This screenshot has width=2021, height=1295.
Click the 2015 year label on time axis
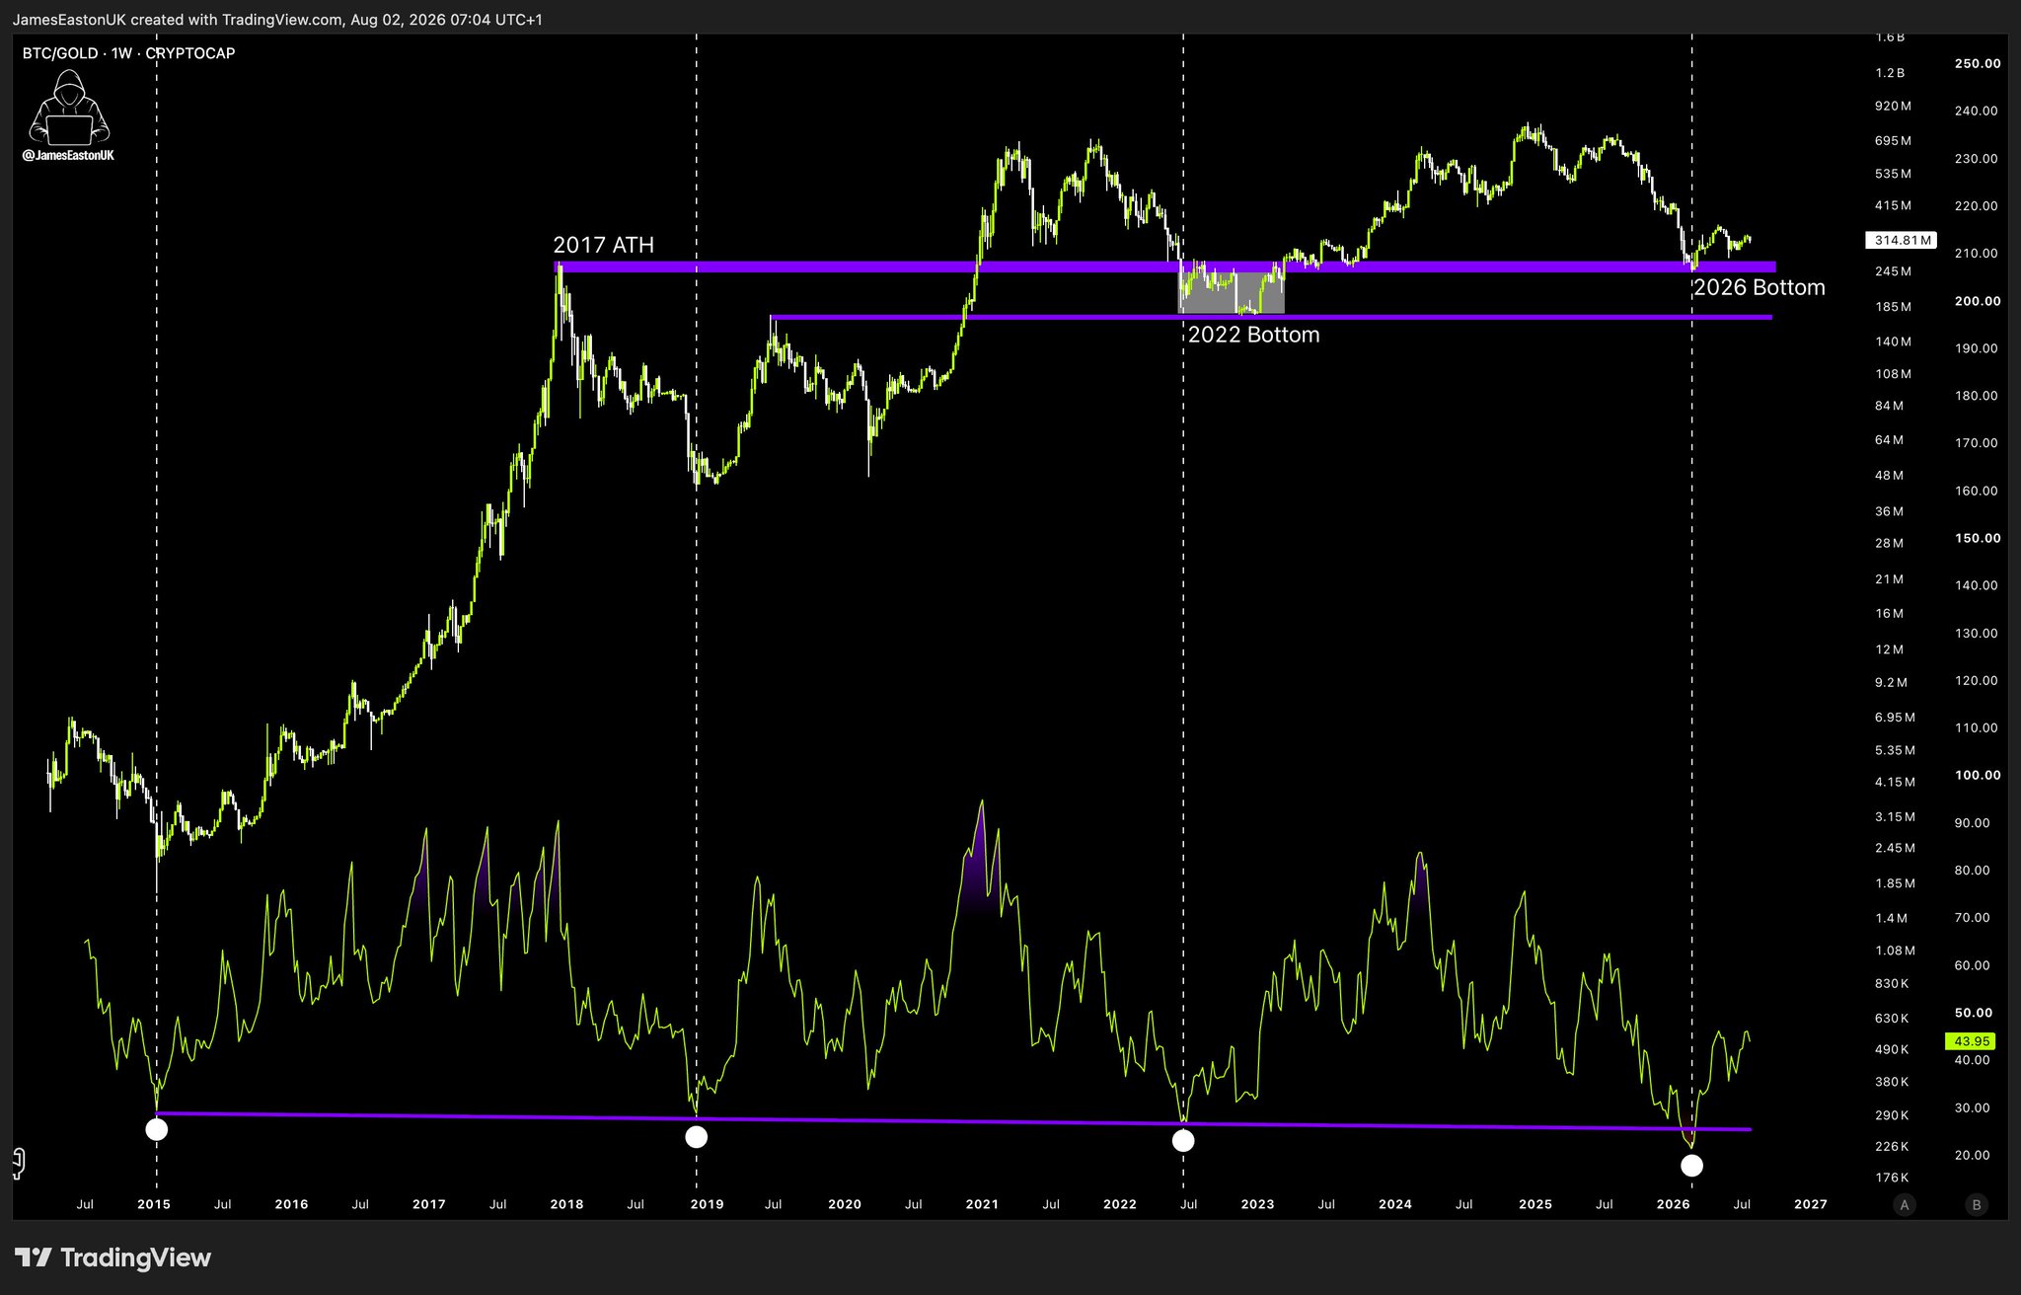(x=154, y=1204)
